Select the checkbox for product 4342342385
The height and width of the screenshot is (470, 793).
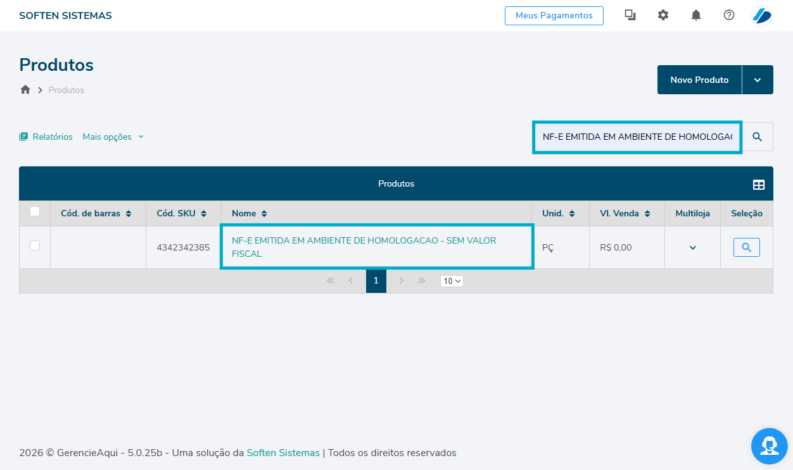[x=35, y=245]
